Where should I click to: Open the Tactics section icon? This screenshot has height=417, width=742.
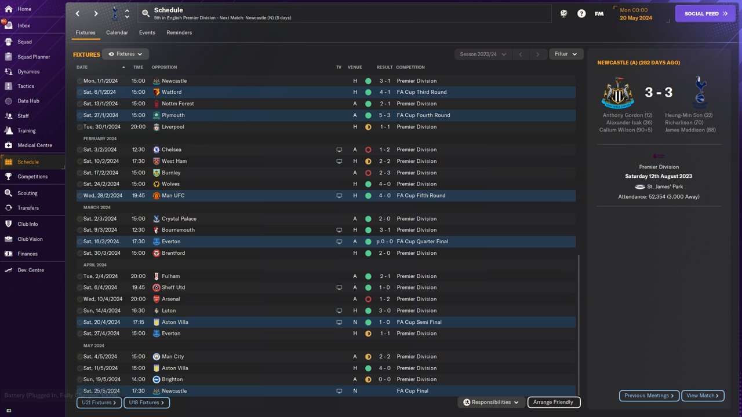pos(8,86)
